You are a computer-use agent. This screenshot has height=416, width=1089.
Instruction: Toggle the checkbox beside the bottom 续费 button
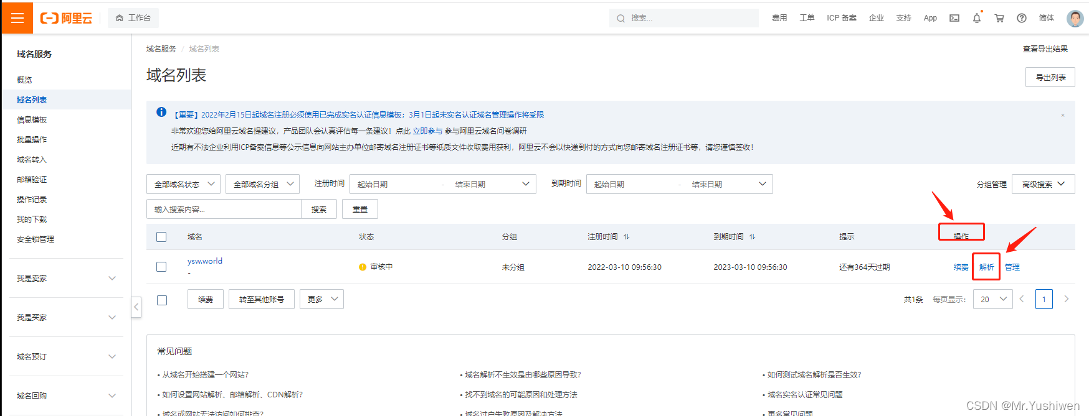(162, 300)
